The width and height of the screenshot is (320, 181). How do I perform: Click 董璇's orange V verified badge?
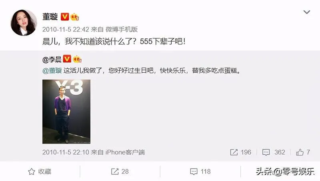pos(65,17)
